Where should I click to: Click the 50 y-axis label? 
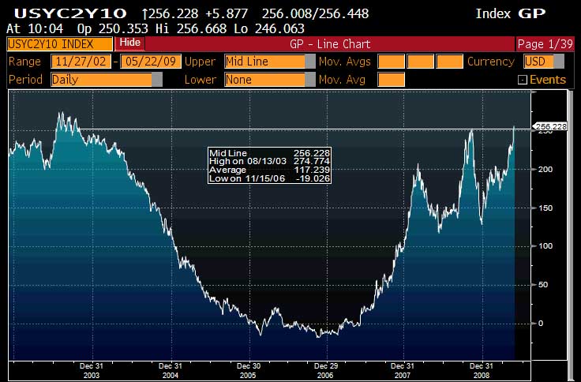tap(543, 285)
